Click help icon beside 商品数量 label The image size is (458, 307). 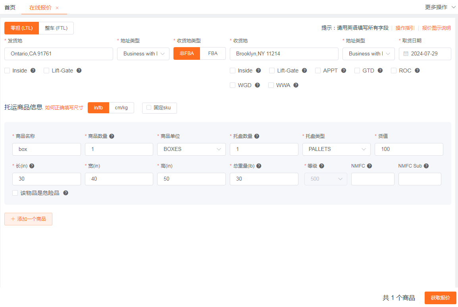pyautogui.click(x=112, y=136)
